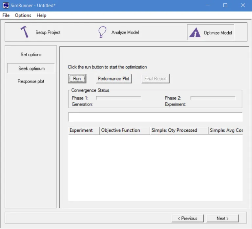
Task: Switch to Analyze Model section
Action: [x=125, y=32]
